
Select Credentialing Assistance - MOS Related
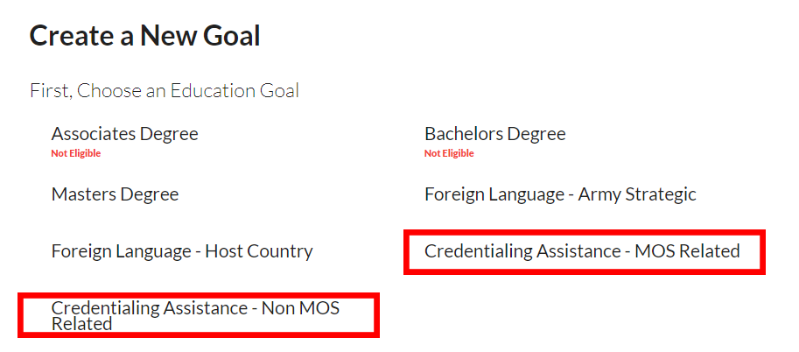(582, 251)
